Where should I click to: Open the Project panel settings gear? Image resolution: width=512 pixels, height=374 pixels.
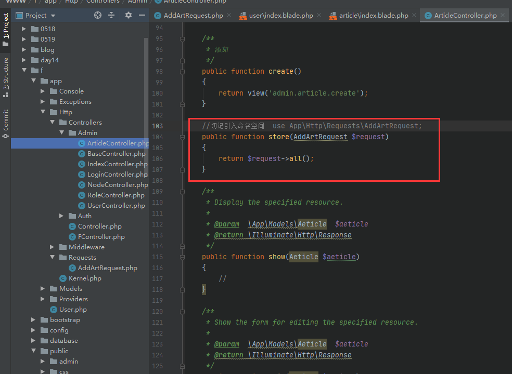coord(129,15)
